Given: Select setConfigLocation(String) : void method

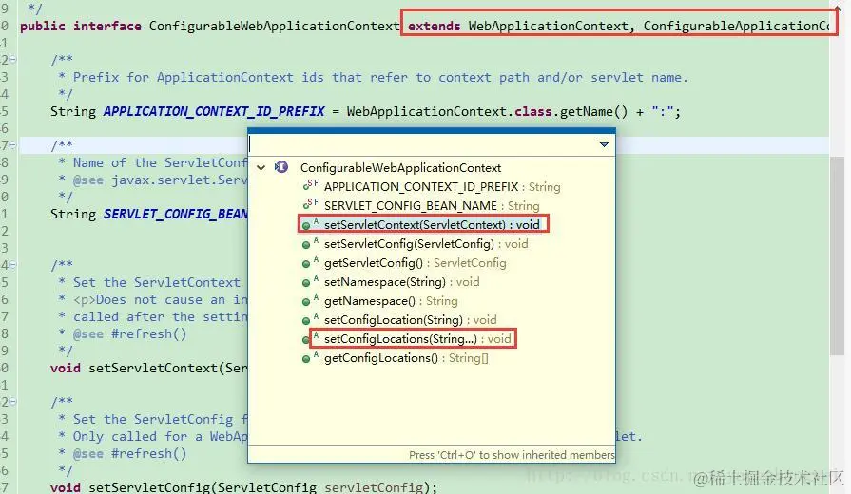Looking at the screenshot, I should click(411, 320).
